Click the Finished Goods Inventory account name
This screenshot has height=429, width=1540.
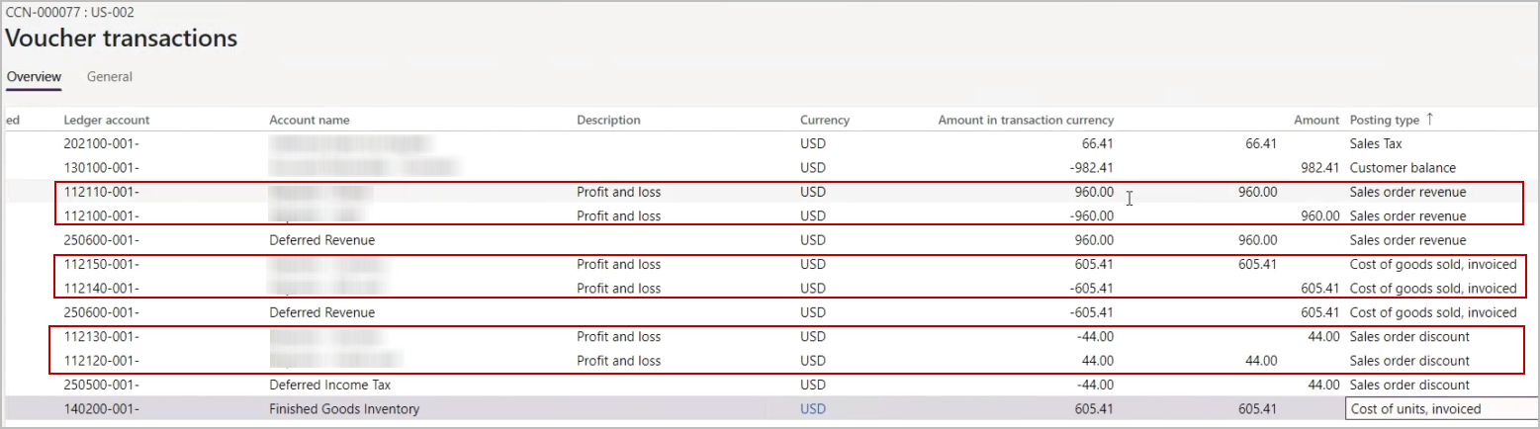click(x=344, y=409)
